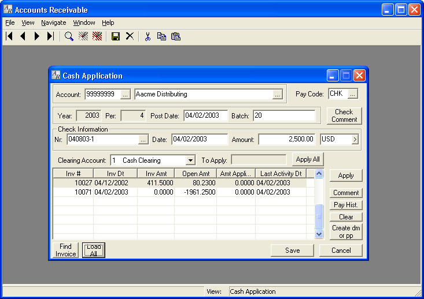Screen dimensions: 424x299
Task: Click the Check Comment button
Action: coord(344,116)
